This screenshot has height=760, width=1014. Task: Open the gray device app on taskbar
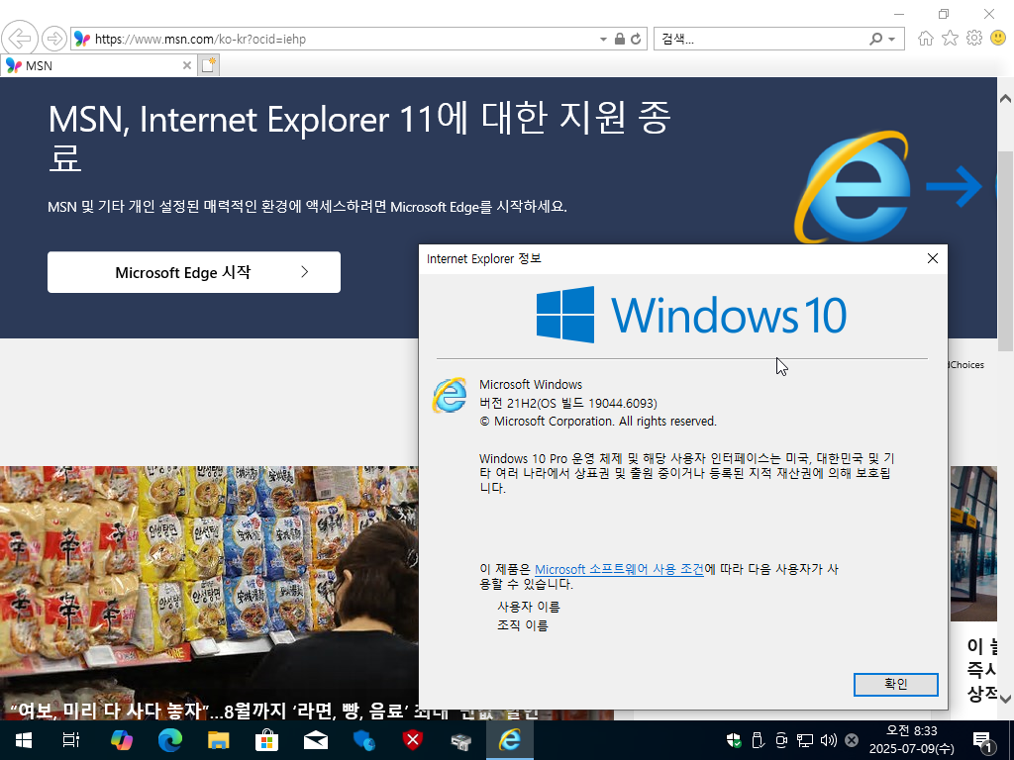pos(461,740)
